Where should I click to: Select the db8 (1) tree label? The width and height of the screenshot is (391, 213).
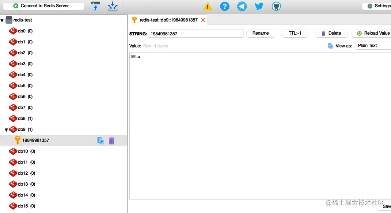click(25, 119)
